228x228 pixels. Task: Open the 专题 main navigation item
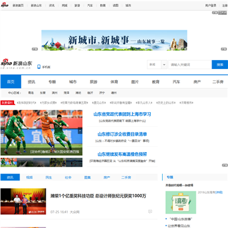coord(52,82)
